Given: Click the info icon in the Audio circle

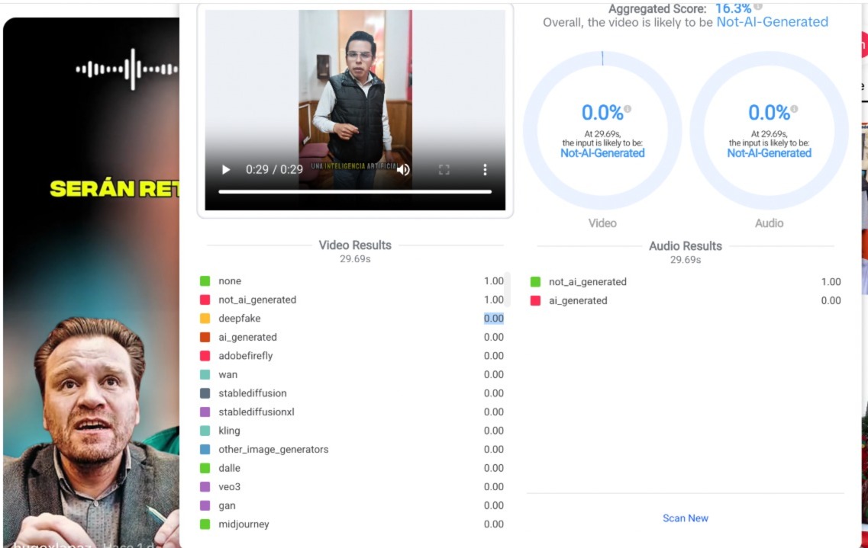Looking at the screenshot, I should tap(794, 109).
